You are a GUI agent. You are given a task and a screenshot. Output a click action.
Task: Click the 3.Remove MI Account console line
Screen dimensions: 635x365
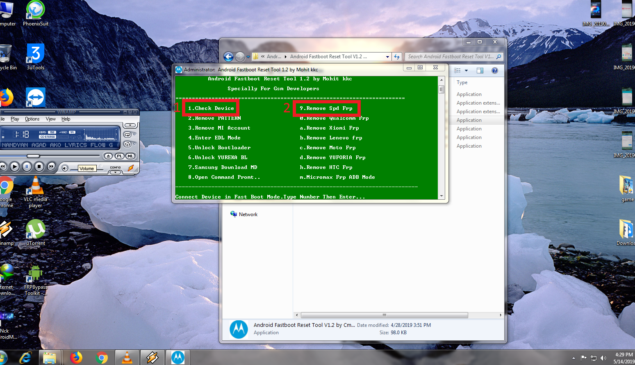[219, 128]
